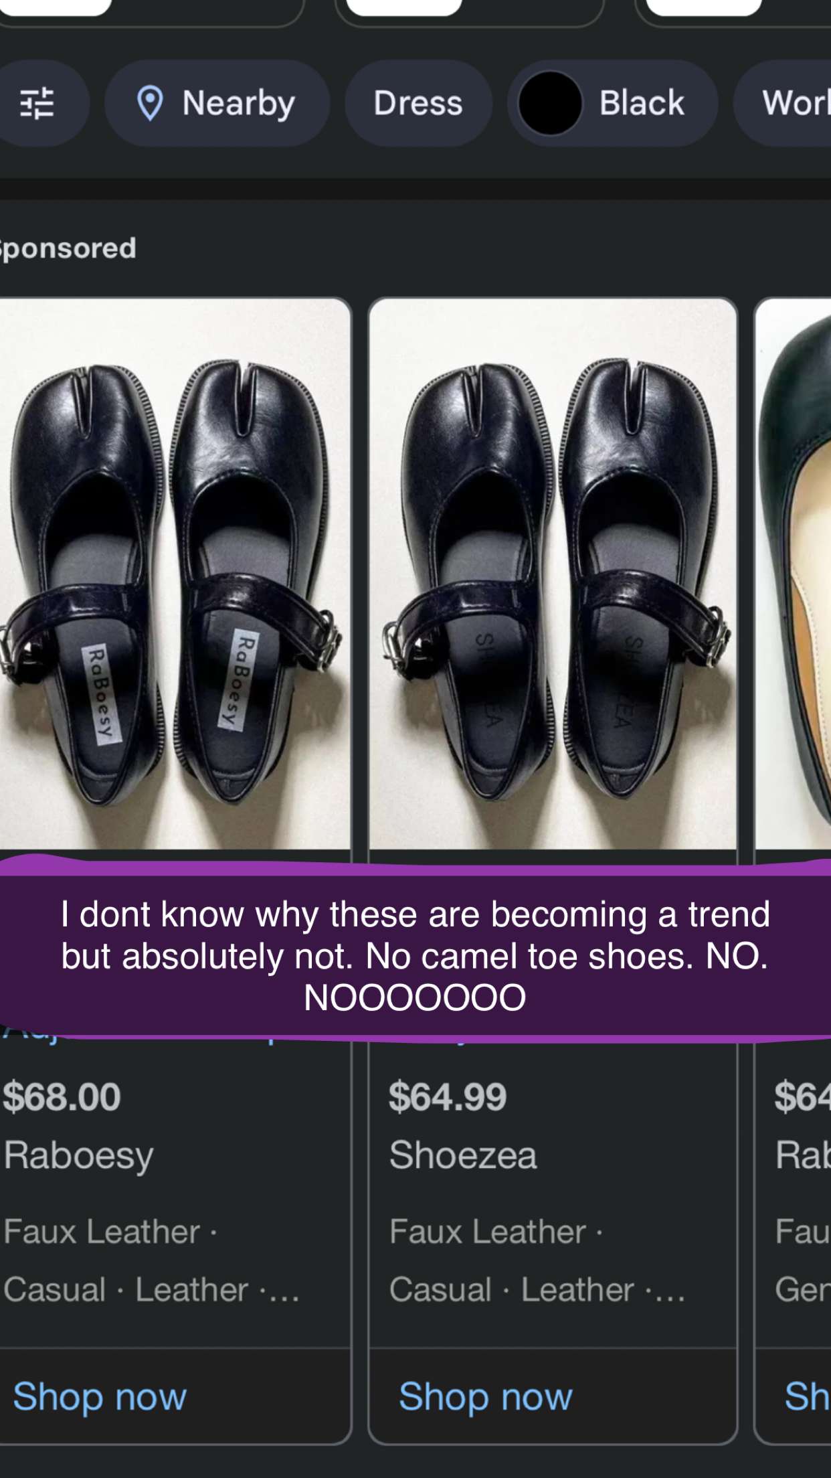831x1478 pixels.
Task: Click Shop now under Raboesy listing
Action: [100, 1397]
